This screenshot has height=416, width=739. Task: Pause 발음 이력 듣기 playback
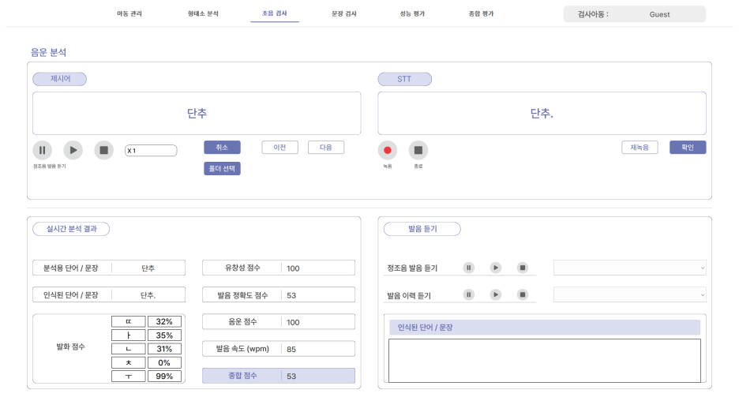[x=468, y=295]
